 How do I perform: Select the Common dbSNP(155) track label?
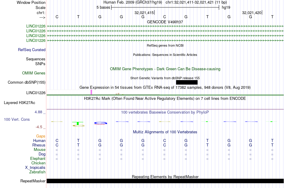27,82
